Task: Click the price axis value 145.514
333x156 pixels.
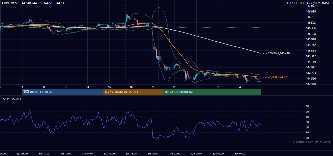Action: coord(311,51)
